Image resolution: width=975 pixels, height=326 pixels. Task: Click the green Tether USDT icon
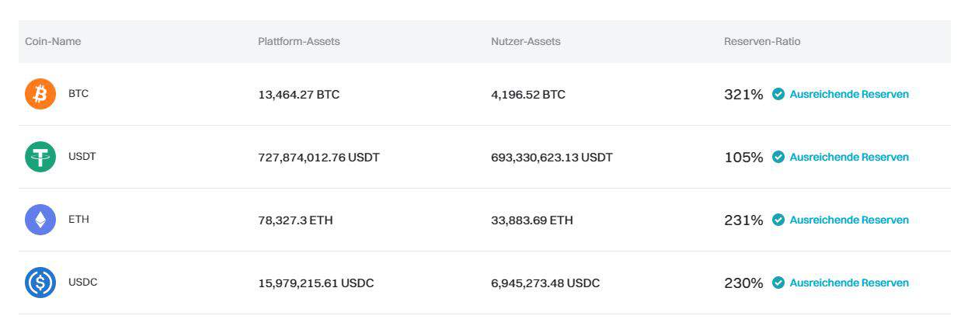coord(40,157)
